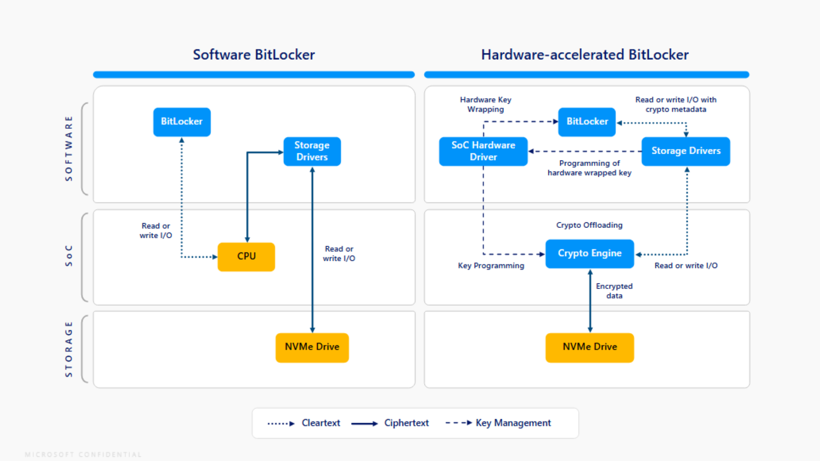This screenshot has height=461, width=820.
Task: Click the MICROSOFT CONFIDENTIAL watermark text
Action: (x=83, y=455)
